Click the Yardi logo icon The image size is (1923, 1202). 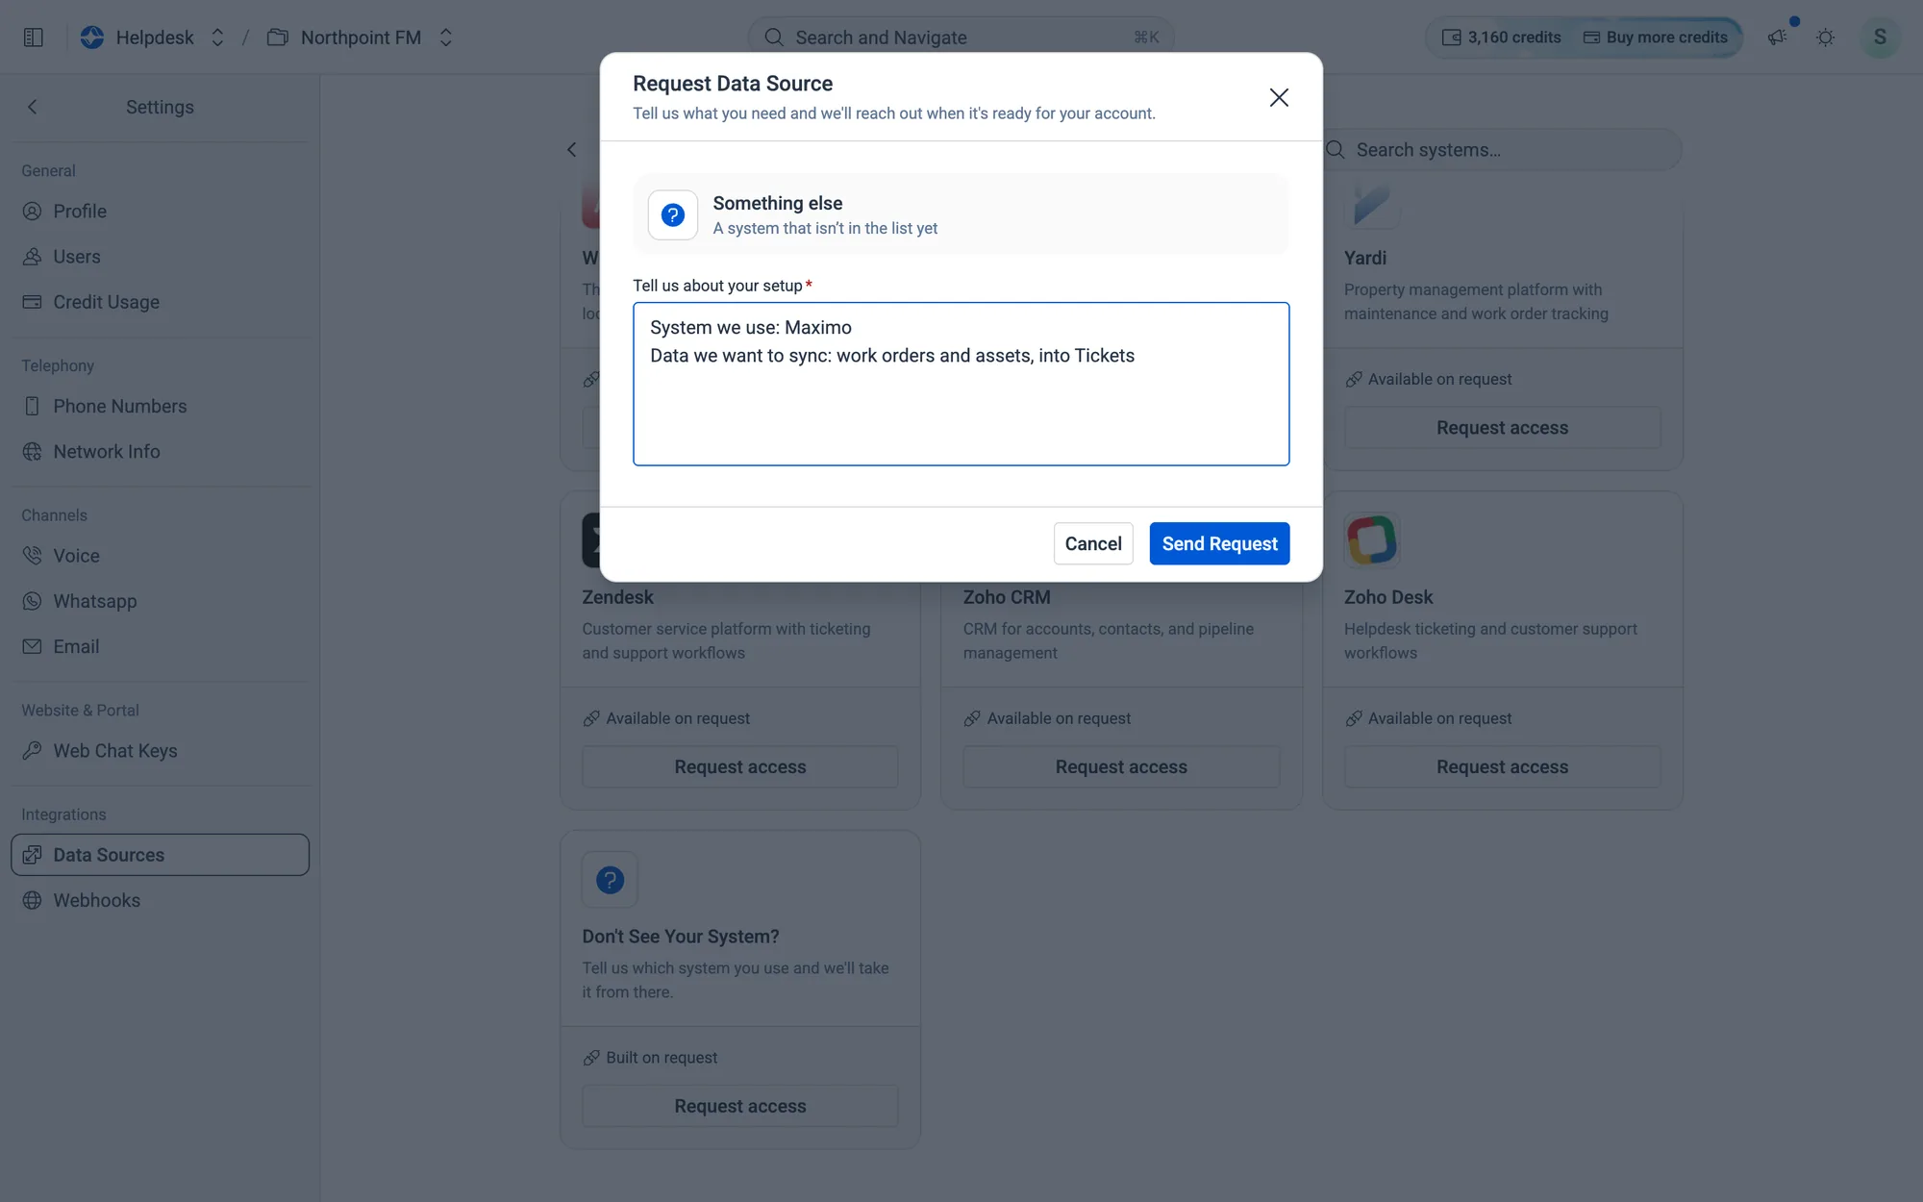(x=1372, y=203)
